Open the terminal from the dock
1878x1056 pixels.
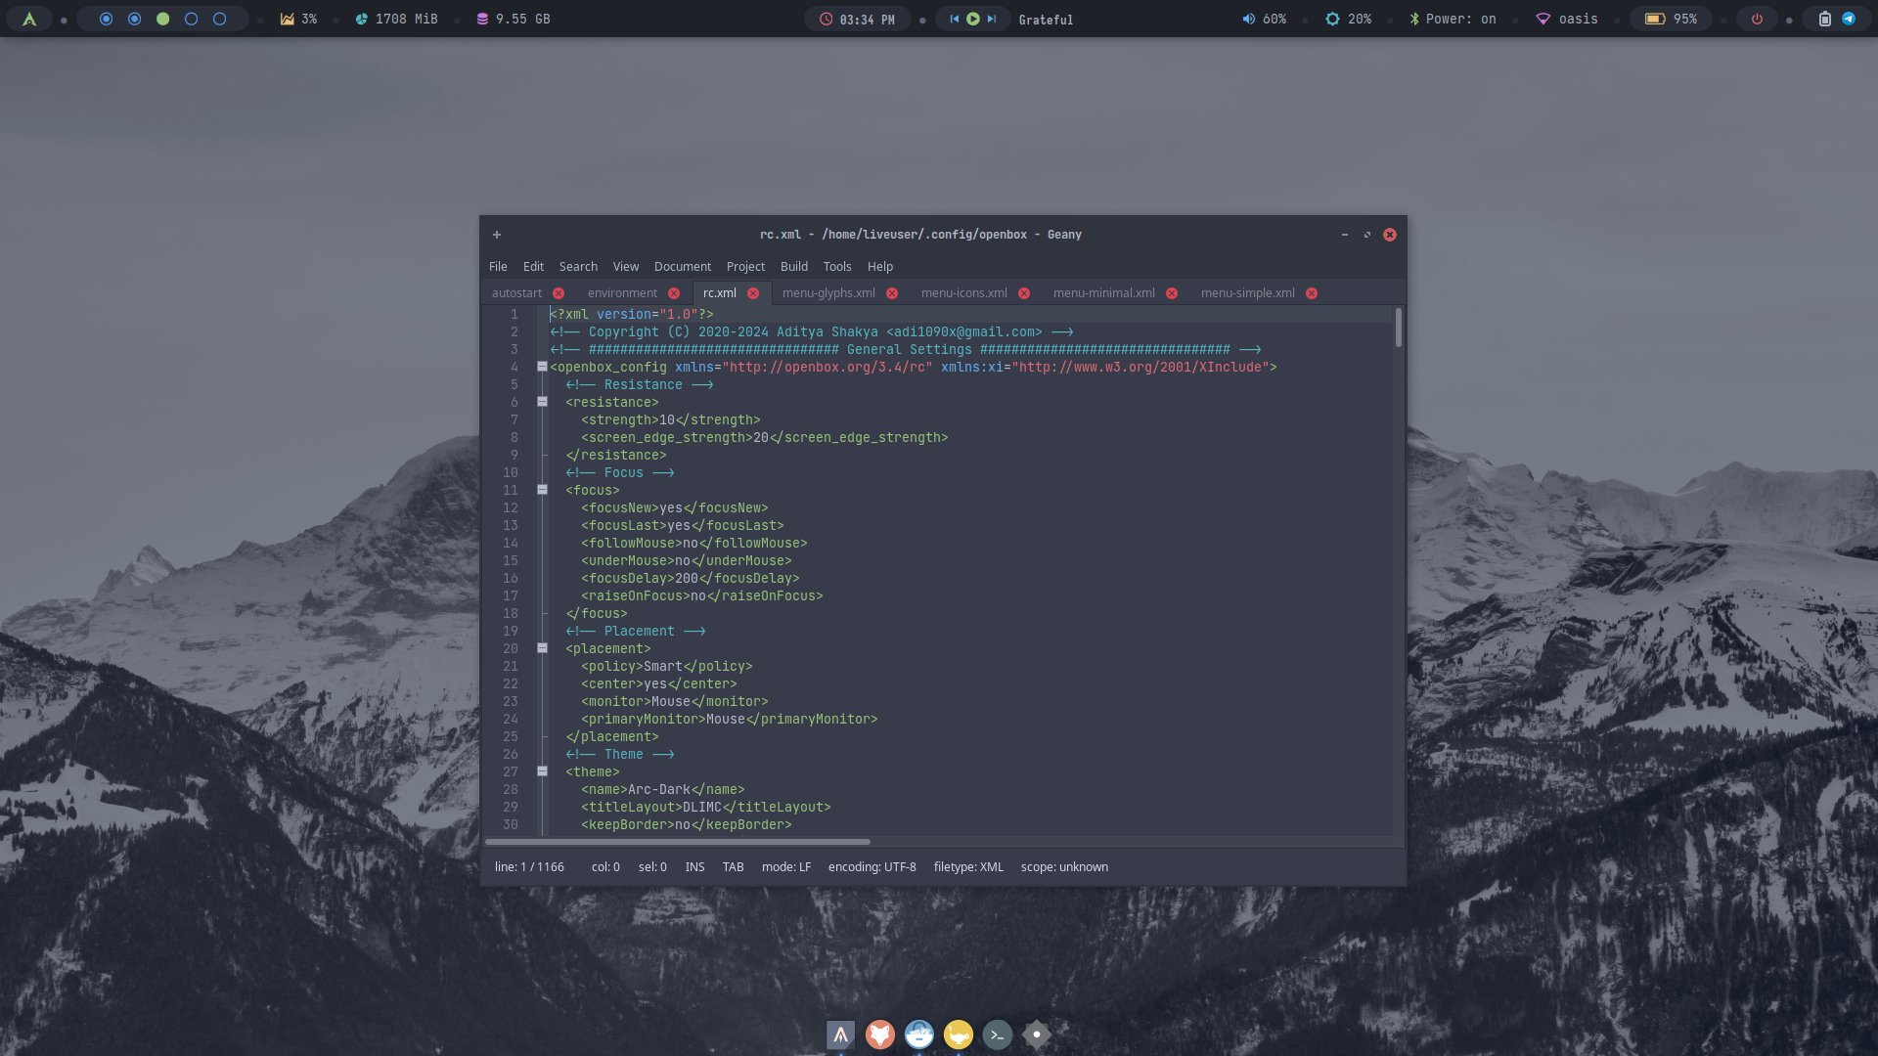tap(997, 1034)
